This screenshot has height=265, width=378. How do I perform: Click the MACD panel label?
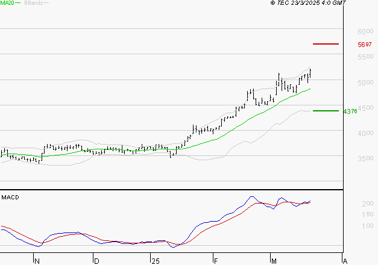10,197
